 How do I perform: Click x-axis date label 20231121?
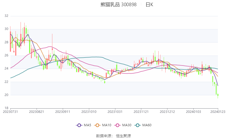pos(141,112)
